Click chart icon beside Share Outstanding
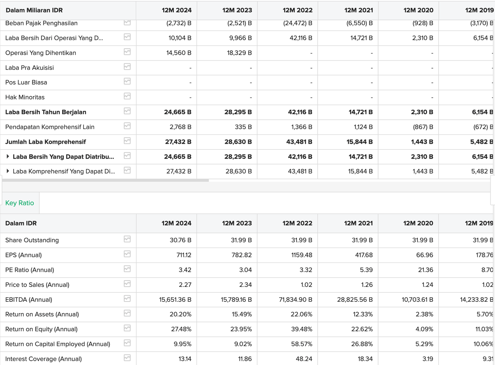Viewport: 495px width, 365px height. (127, 239)
